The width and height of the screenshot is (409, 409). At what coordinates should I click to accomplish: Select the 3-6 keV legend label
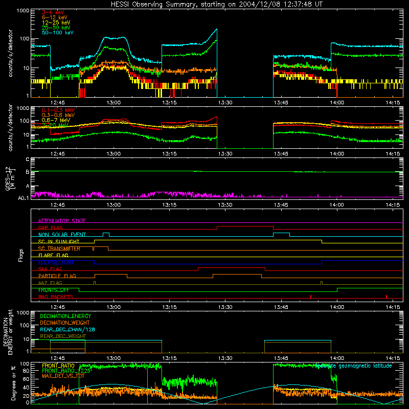tap(53, 12)
